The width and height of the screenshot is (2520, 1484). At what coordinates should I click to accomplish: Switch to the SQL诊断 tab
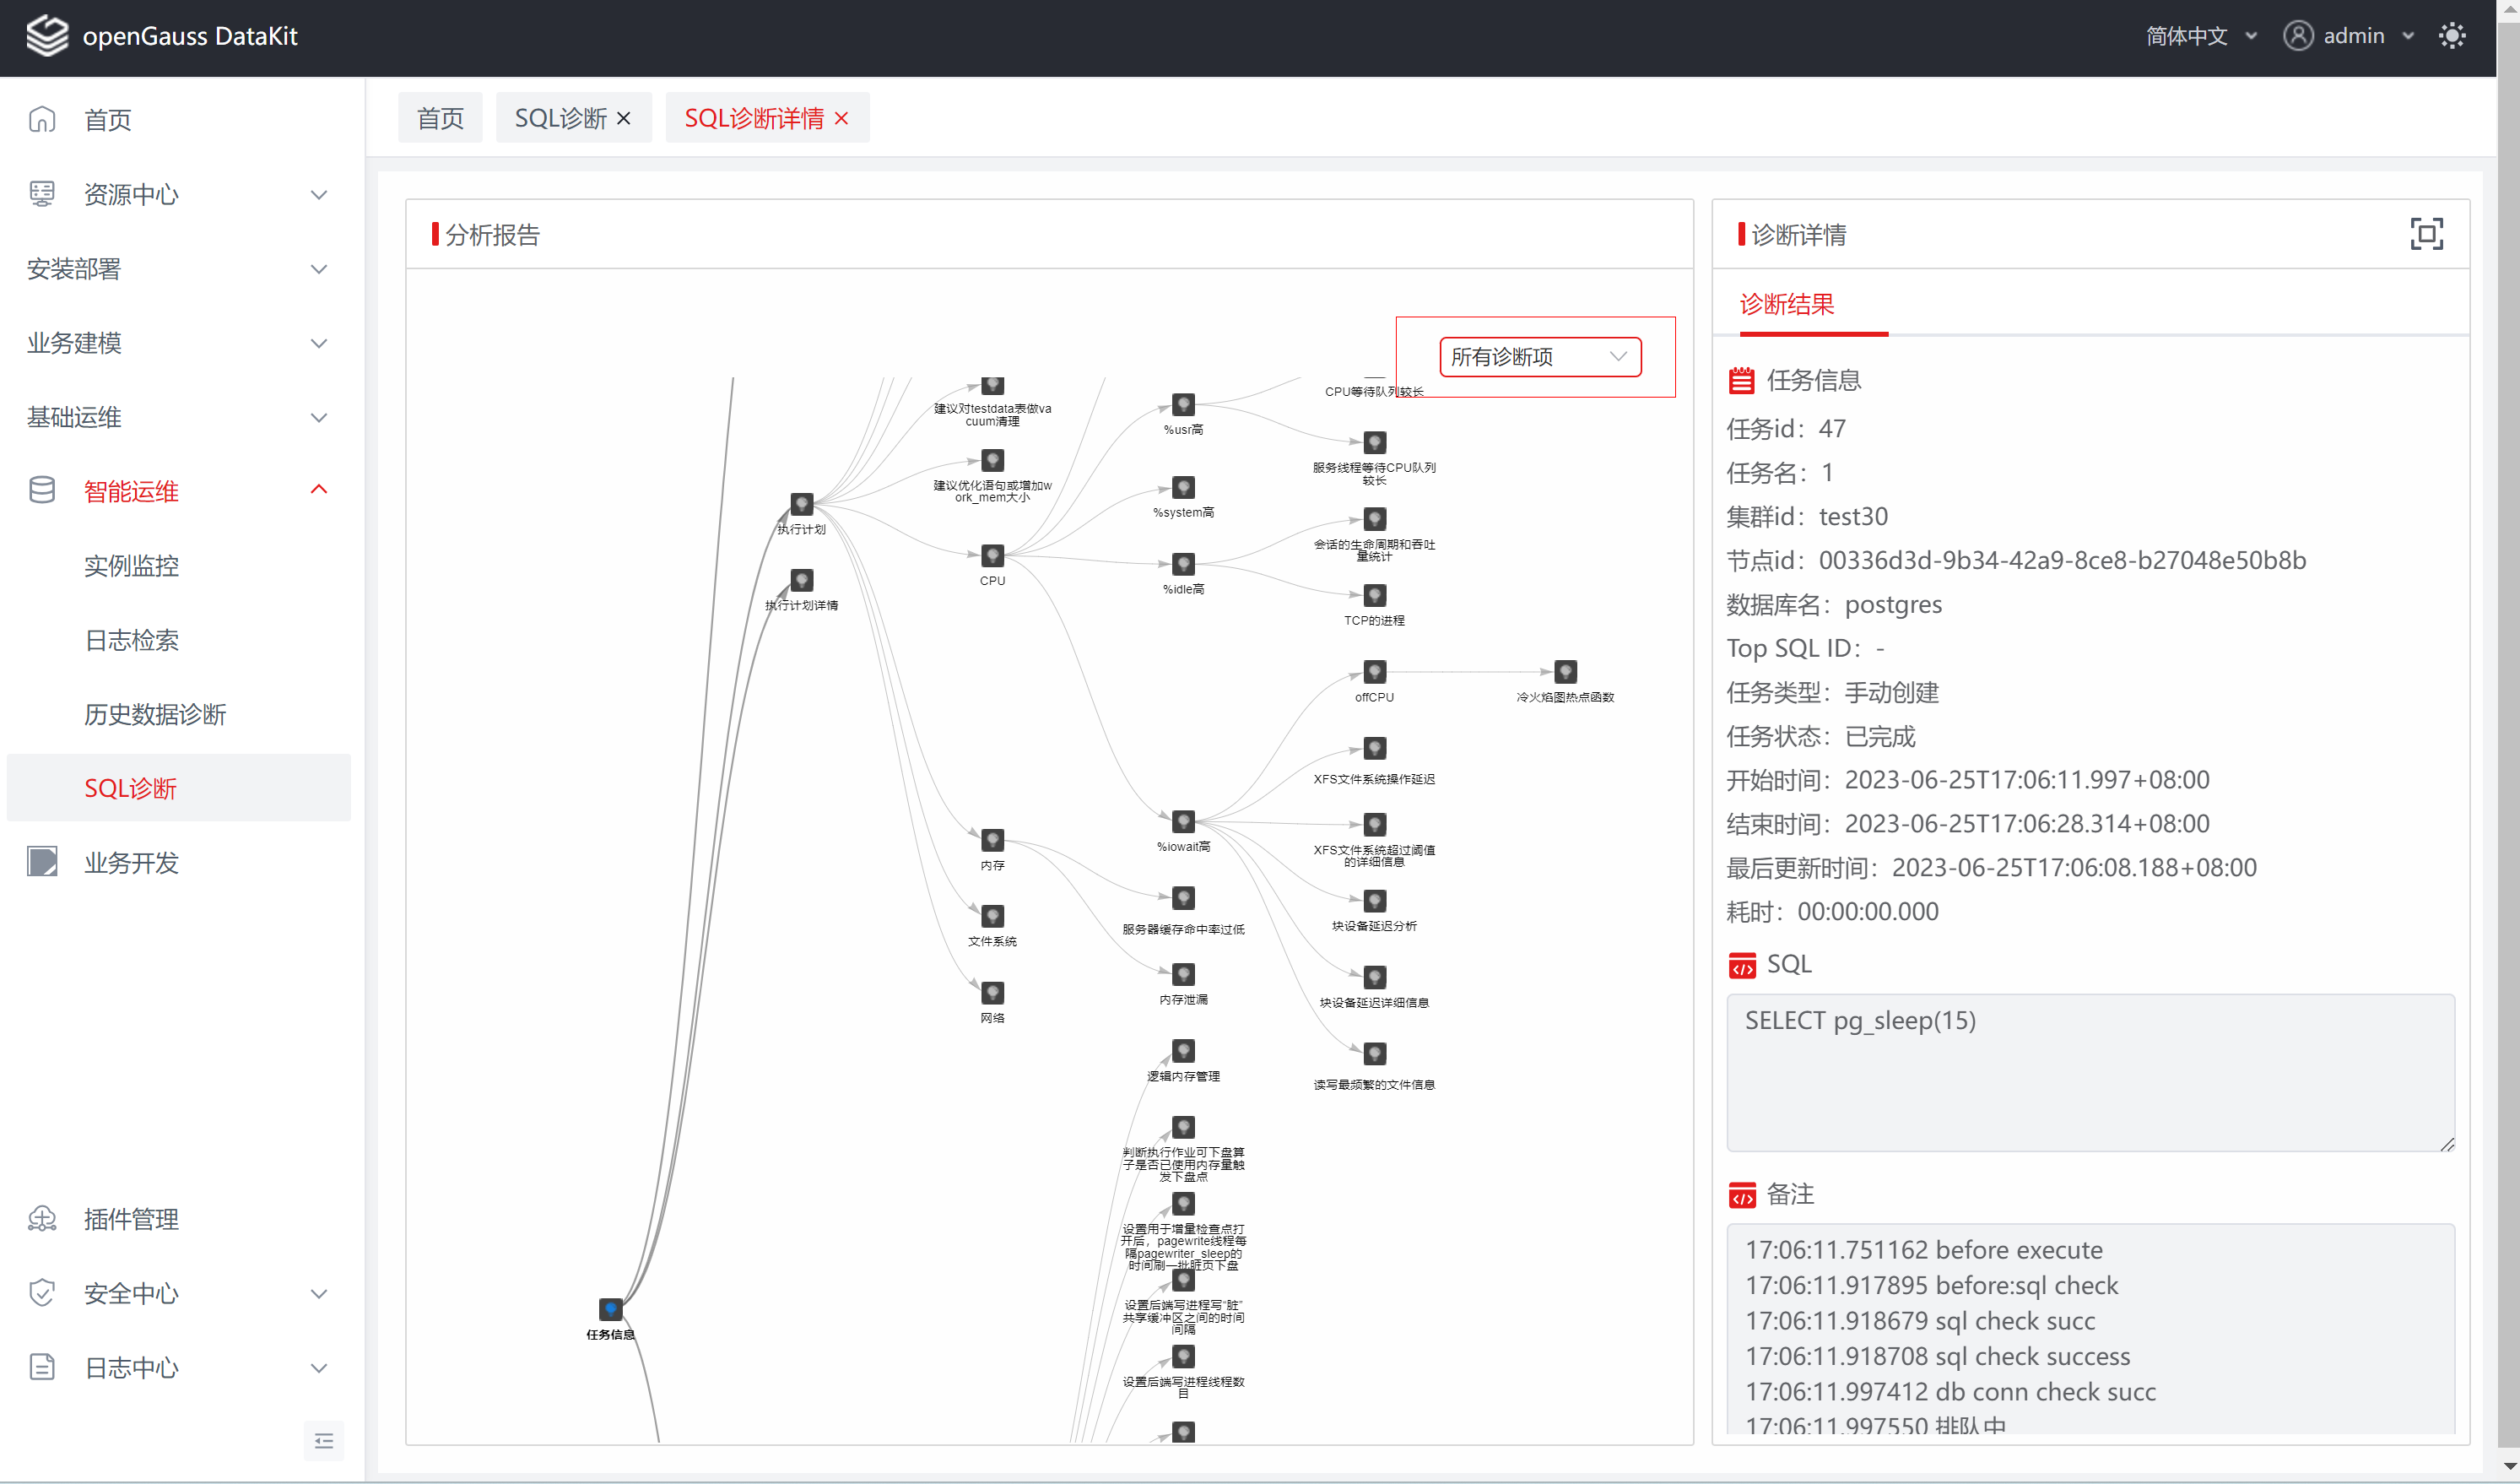pos(560,118)
